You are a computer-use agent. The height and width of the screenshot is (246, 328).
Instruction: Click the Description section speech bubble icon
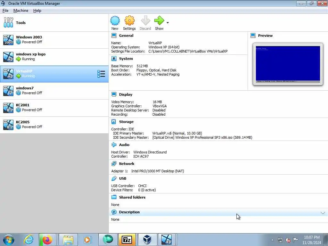point(114,212)
